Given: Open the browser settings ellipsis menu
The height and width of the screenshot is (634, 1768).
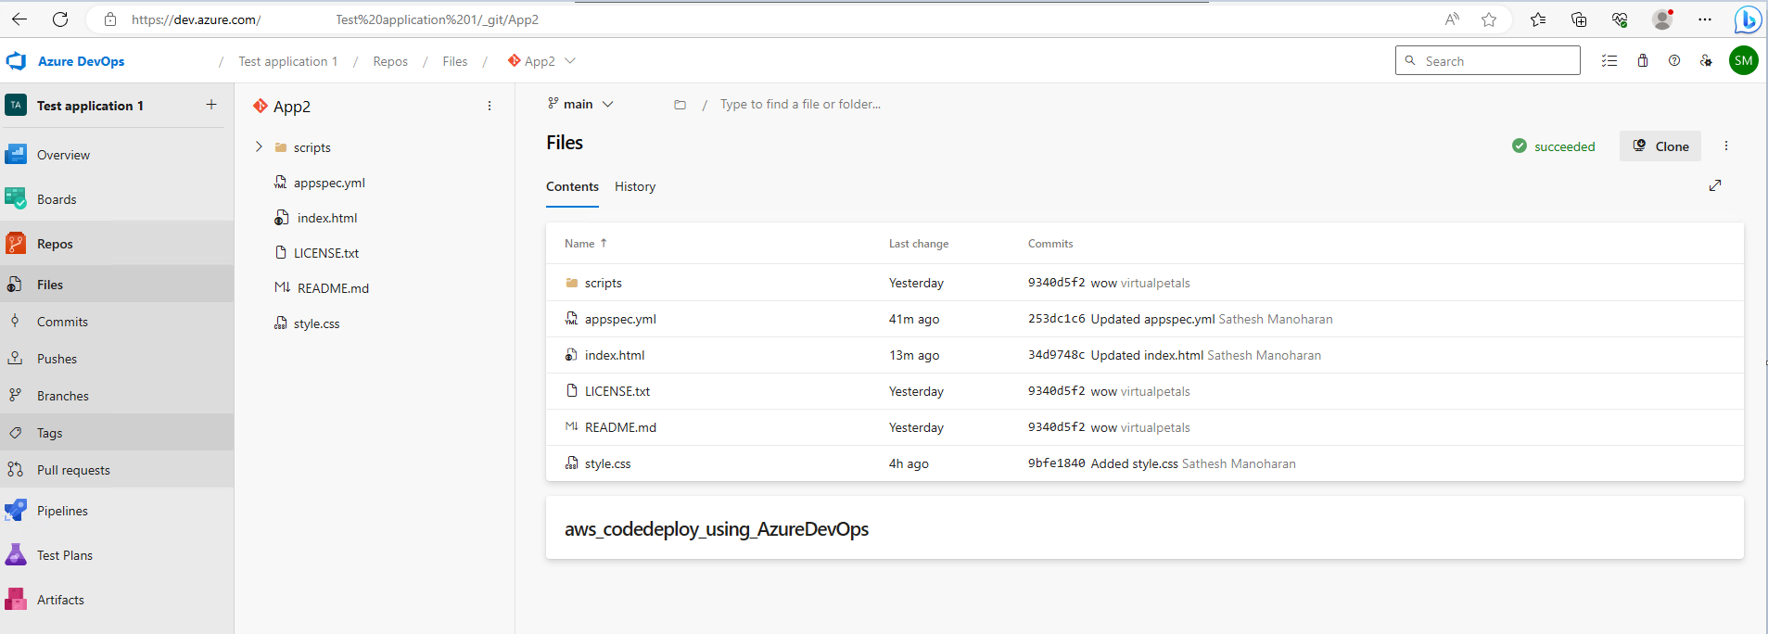Looking at the screenshot, I should (x=1705, y=19).
